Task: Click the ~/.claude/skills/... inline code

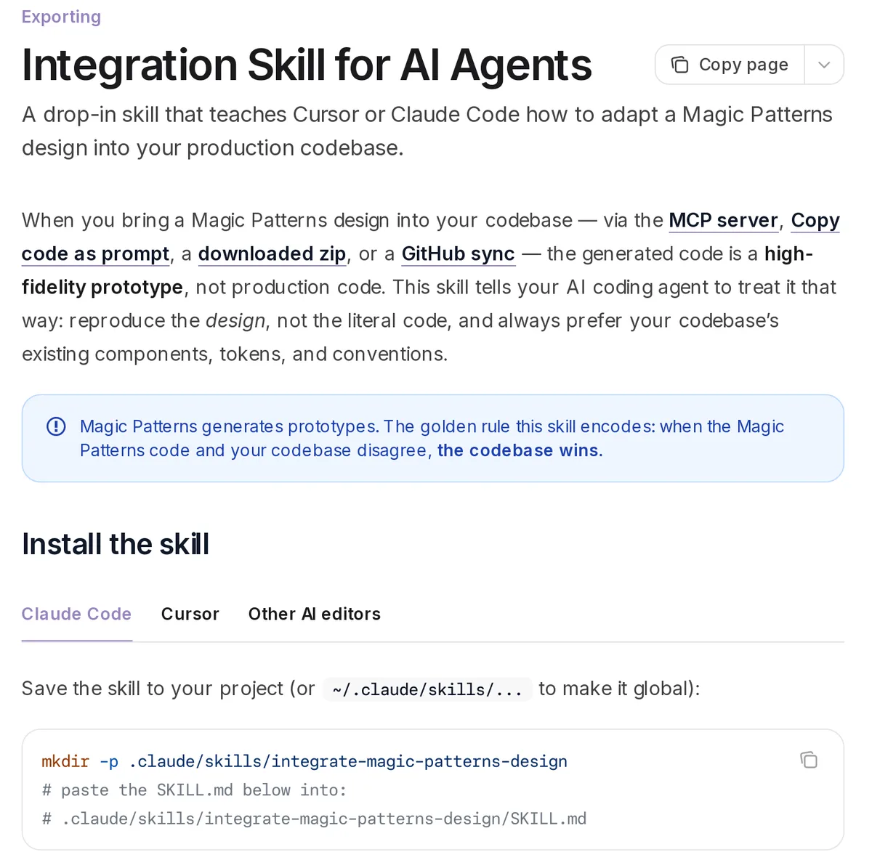Action: 427,689
